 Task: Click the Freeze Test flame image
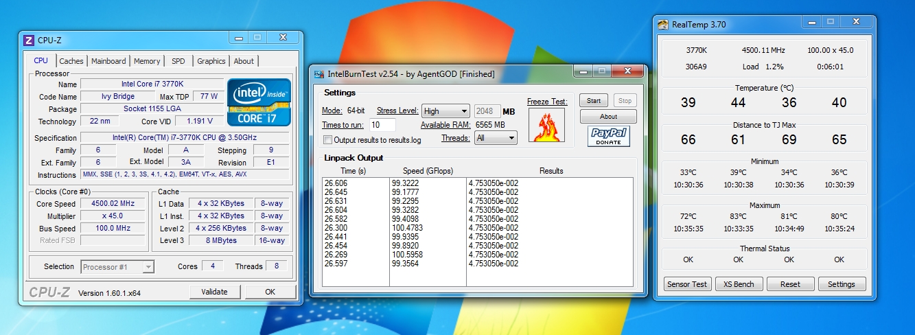pos(546,125)
